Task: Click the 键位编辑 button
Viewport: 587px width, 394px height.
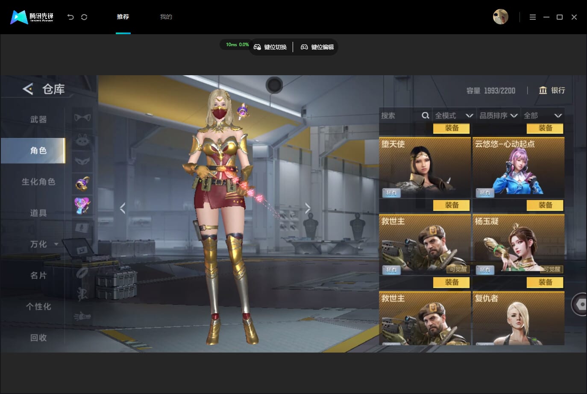Action: (x=317, y=47)
